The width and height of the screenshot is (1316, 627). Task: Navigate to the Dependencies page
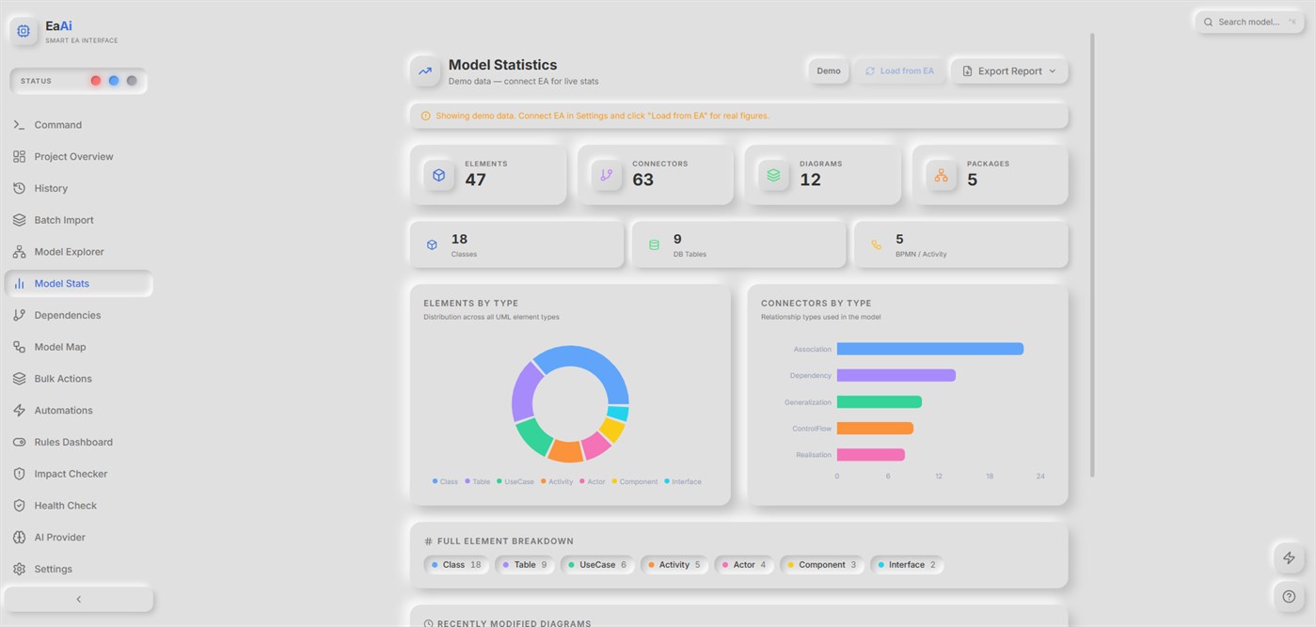pyautogui.click(x=79, y=315)
